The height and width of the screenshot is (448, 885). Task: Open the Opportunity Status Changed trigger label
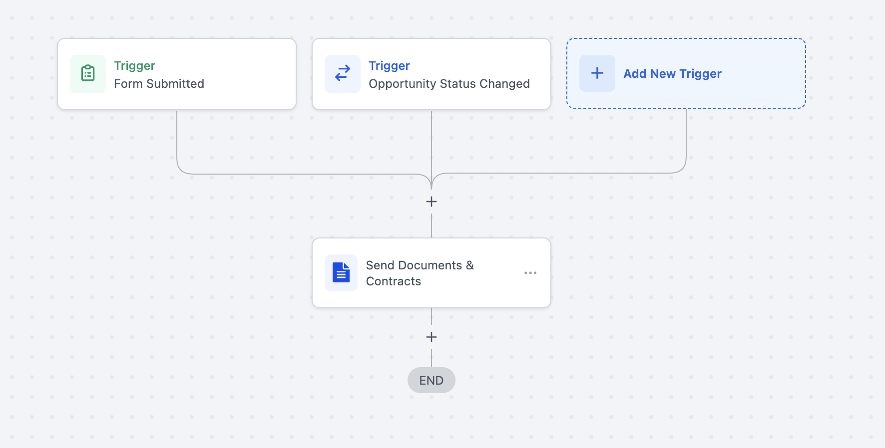click(449, 84)
